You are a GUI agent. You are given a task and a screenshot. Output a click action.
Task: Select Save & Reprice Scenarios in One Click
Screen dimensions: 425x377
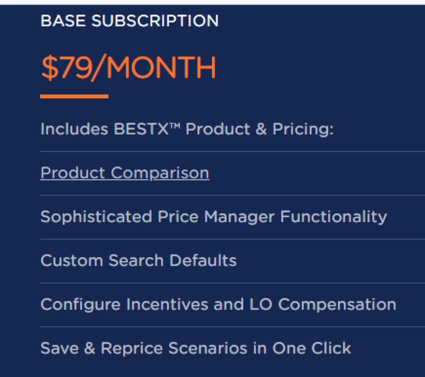(x=196, y=348)
